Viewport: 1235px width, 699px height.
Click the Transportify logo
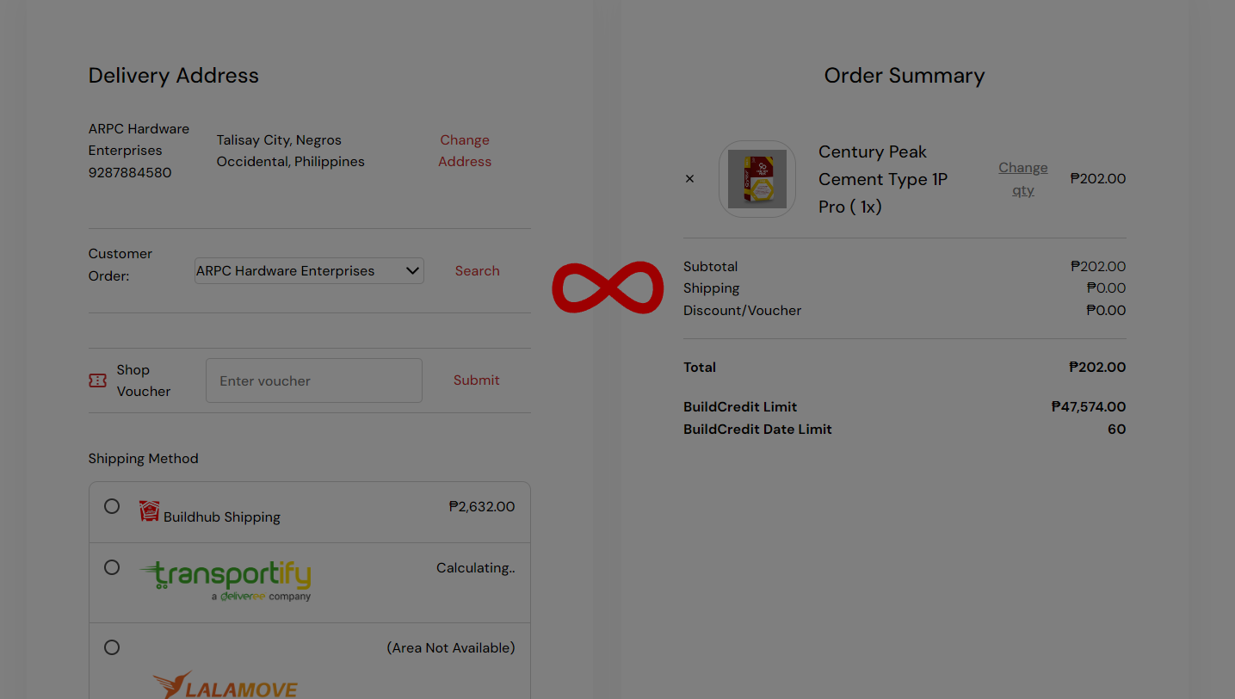pyautogui.click(x=225, y=580)
